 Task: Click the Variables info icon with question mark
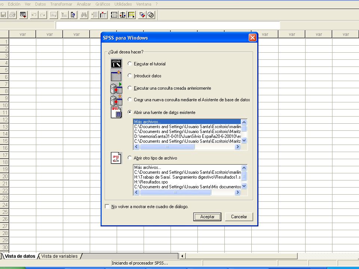point(73,15)
